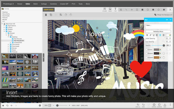Enable the Outline checkbox
This screenshot has height=109, width=174.
coord(146,50)
